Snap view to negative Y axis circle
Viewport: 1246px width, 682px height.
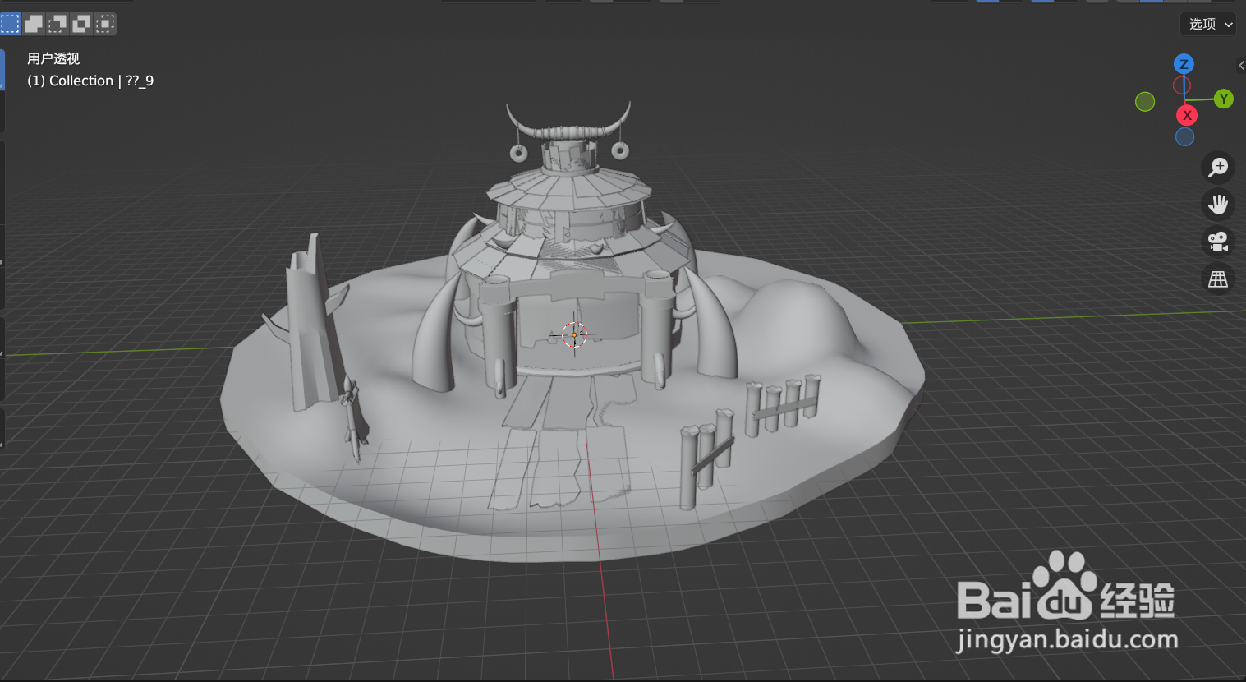click(x=1145, y=102)
